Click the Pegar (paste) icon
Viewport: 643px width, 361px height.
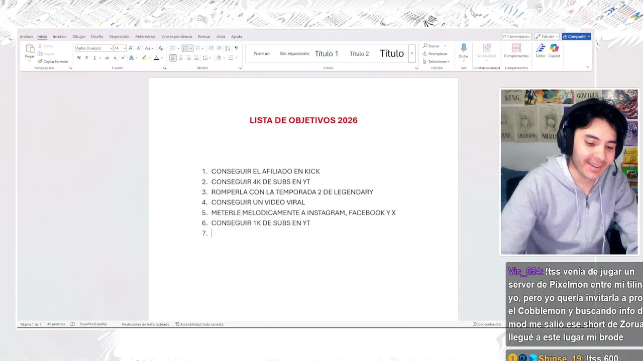30,48
